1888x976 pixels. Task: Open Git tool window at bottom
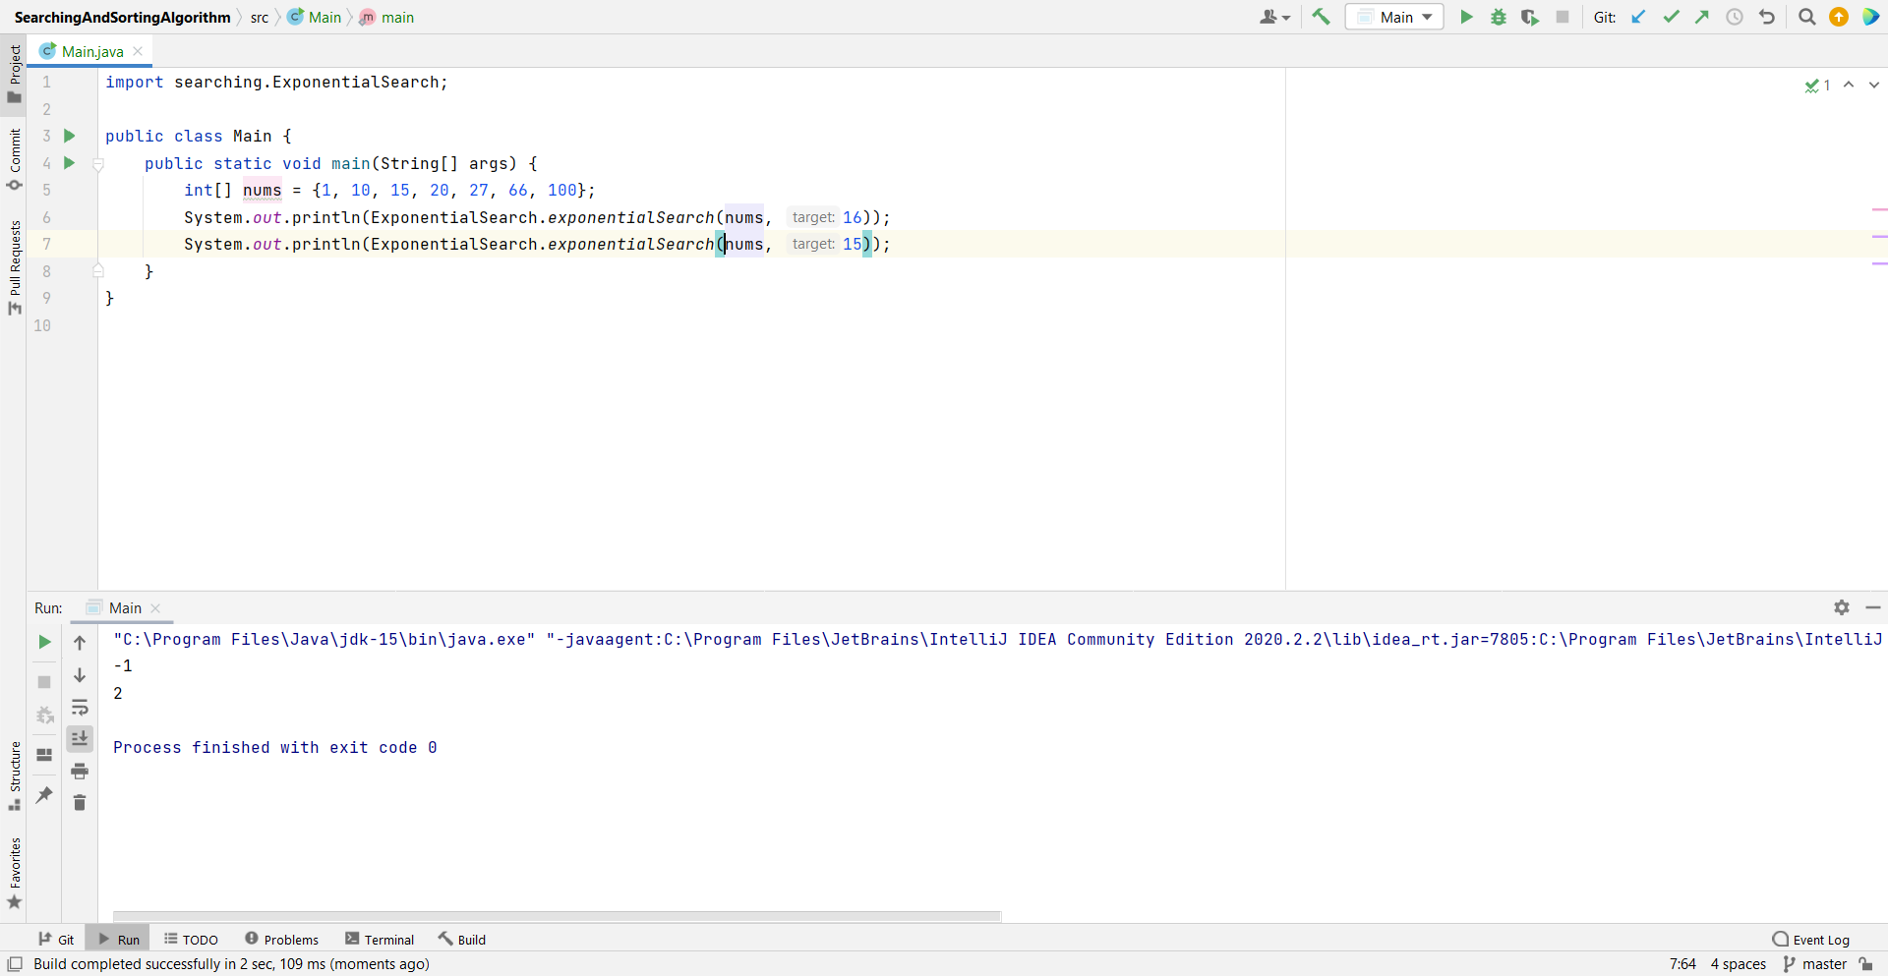coord(56,940)
